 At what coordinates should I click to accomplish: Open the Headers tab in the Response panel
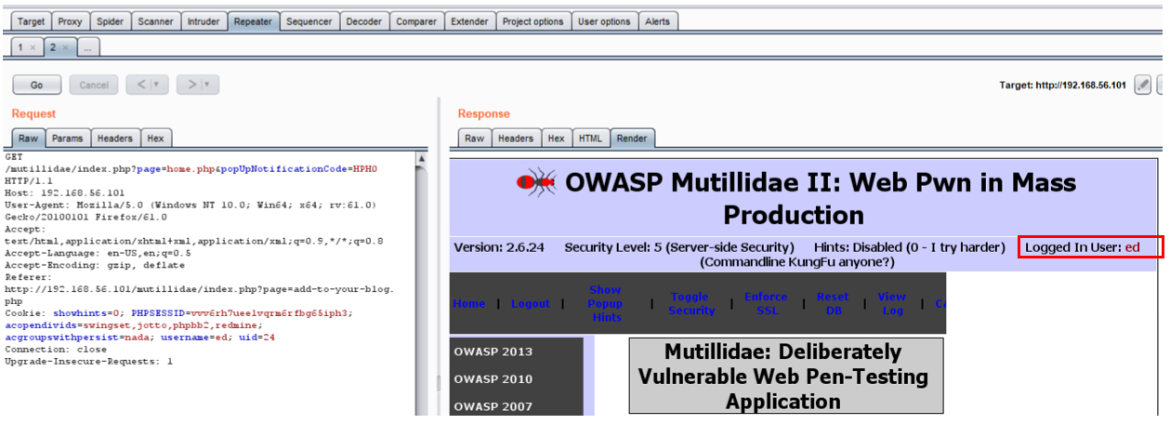point(516,139)
